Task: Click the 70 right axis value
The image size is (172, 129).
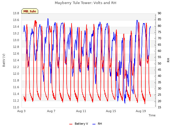Action: point(159,38)
